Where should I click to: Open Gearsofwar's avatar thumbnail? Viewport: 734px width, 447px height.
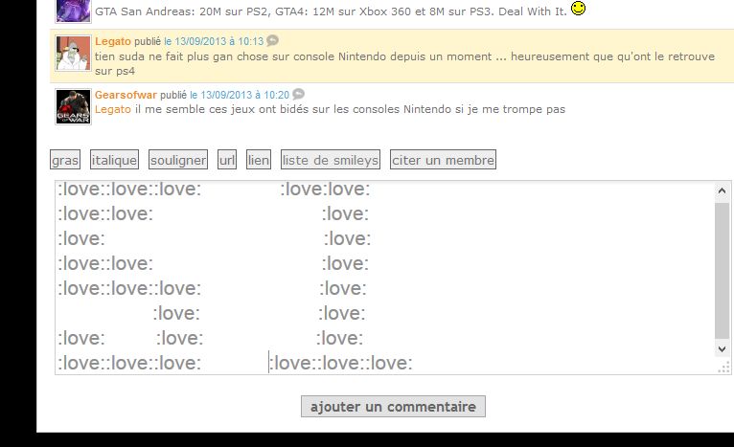(x=73, y=106)
